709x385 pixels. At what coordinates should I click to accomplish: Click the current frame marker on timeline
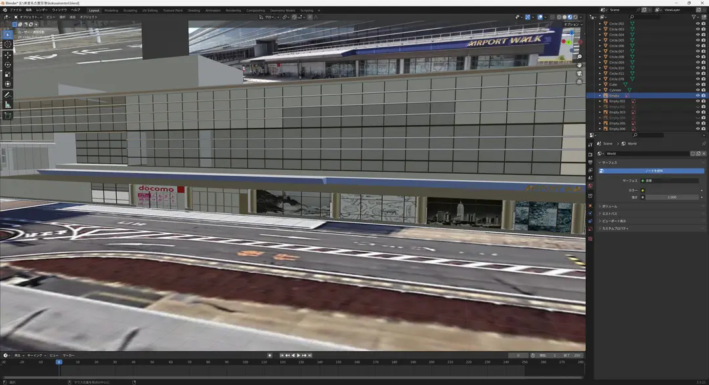click(x=59, y=362)
